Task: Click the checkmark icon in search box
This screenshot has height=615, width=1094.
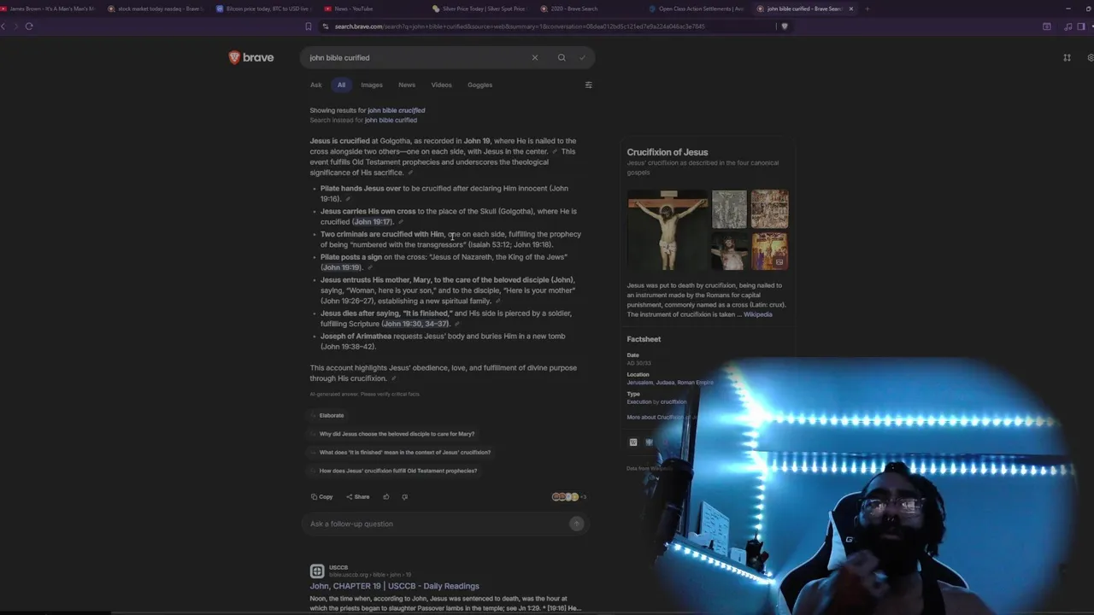Action: [x=582, y=57]
